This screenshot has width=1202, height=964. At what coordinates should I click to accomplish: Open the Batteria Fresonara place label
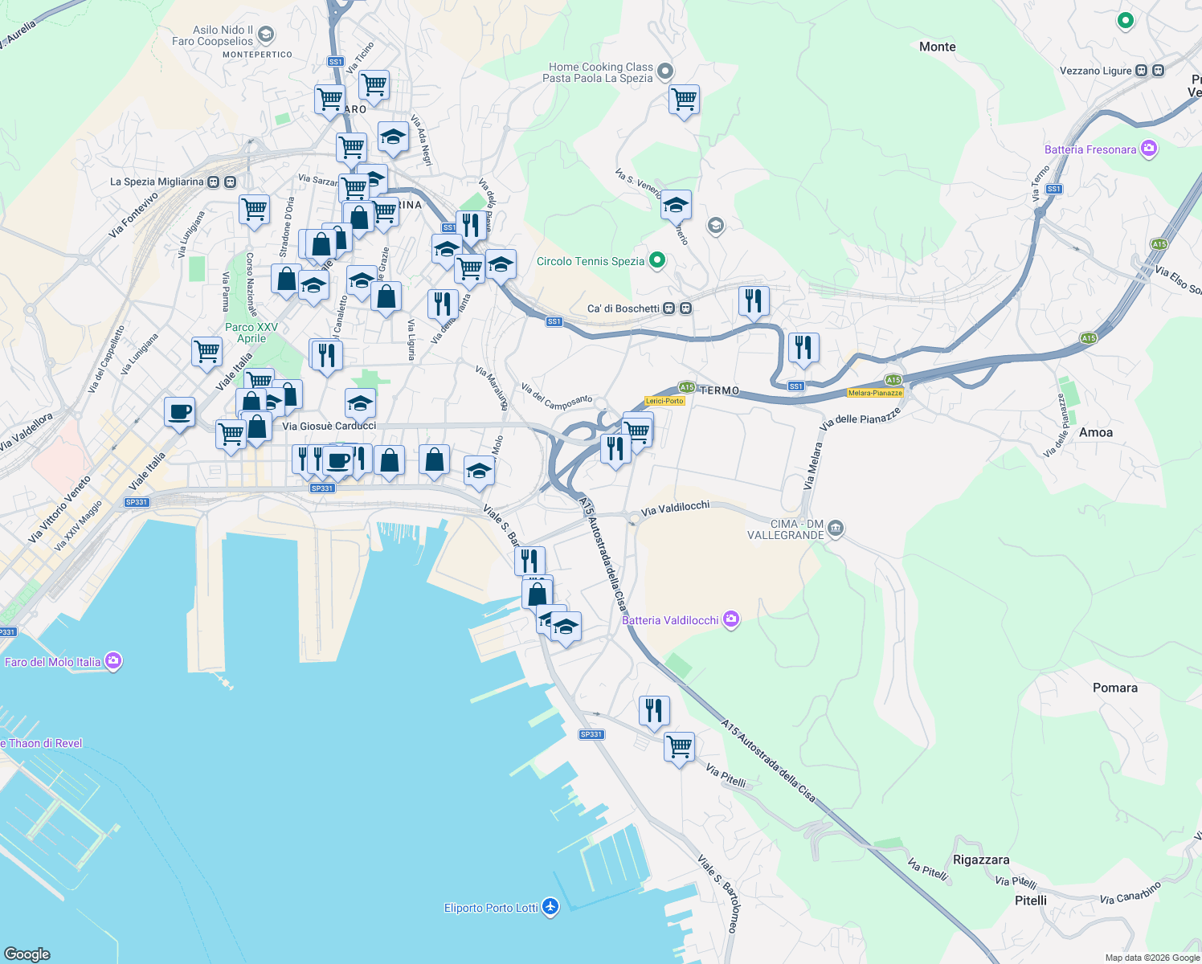1090,149
